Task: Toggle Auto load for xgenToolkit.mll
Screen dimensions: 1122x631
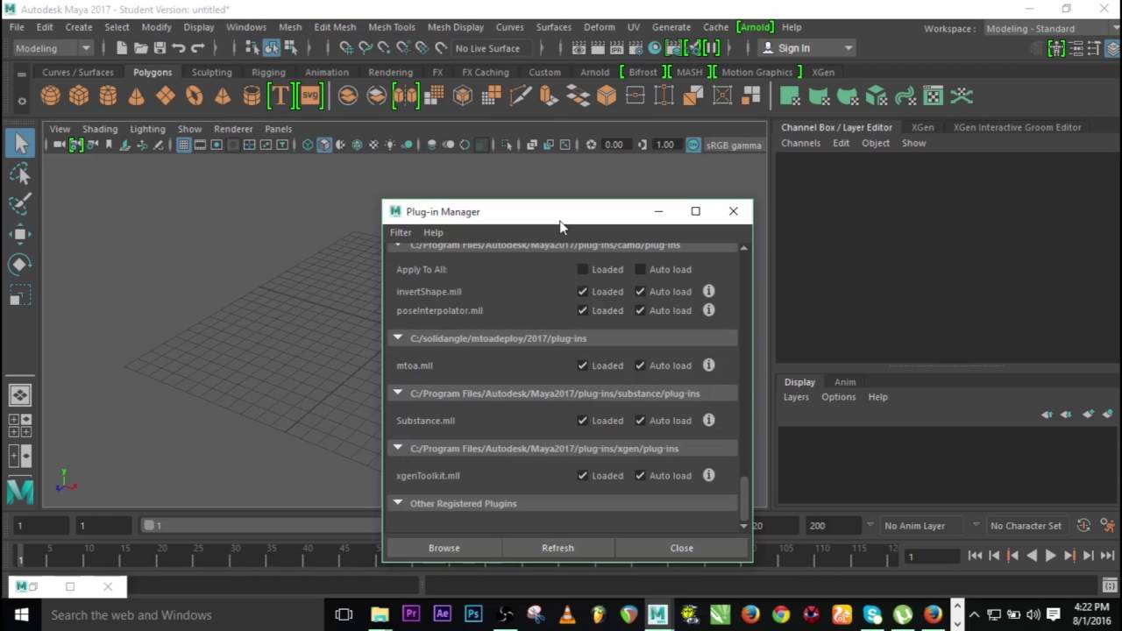Action: pyautogui.click(x=640, y=476)
